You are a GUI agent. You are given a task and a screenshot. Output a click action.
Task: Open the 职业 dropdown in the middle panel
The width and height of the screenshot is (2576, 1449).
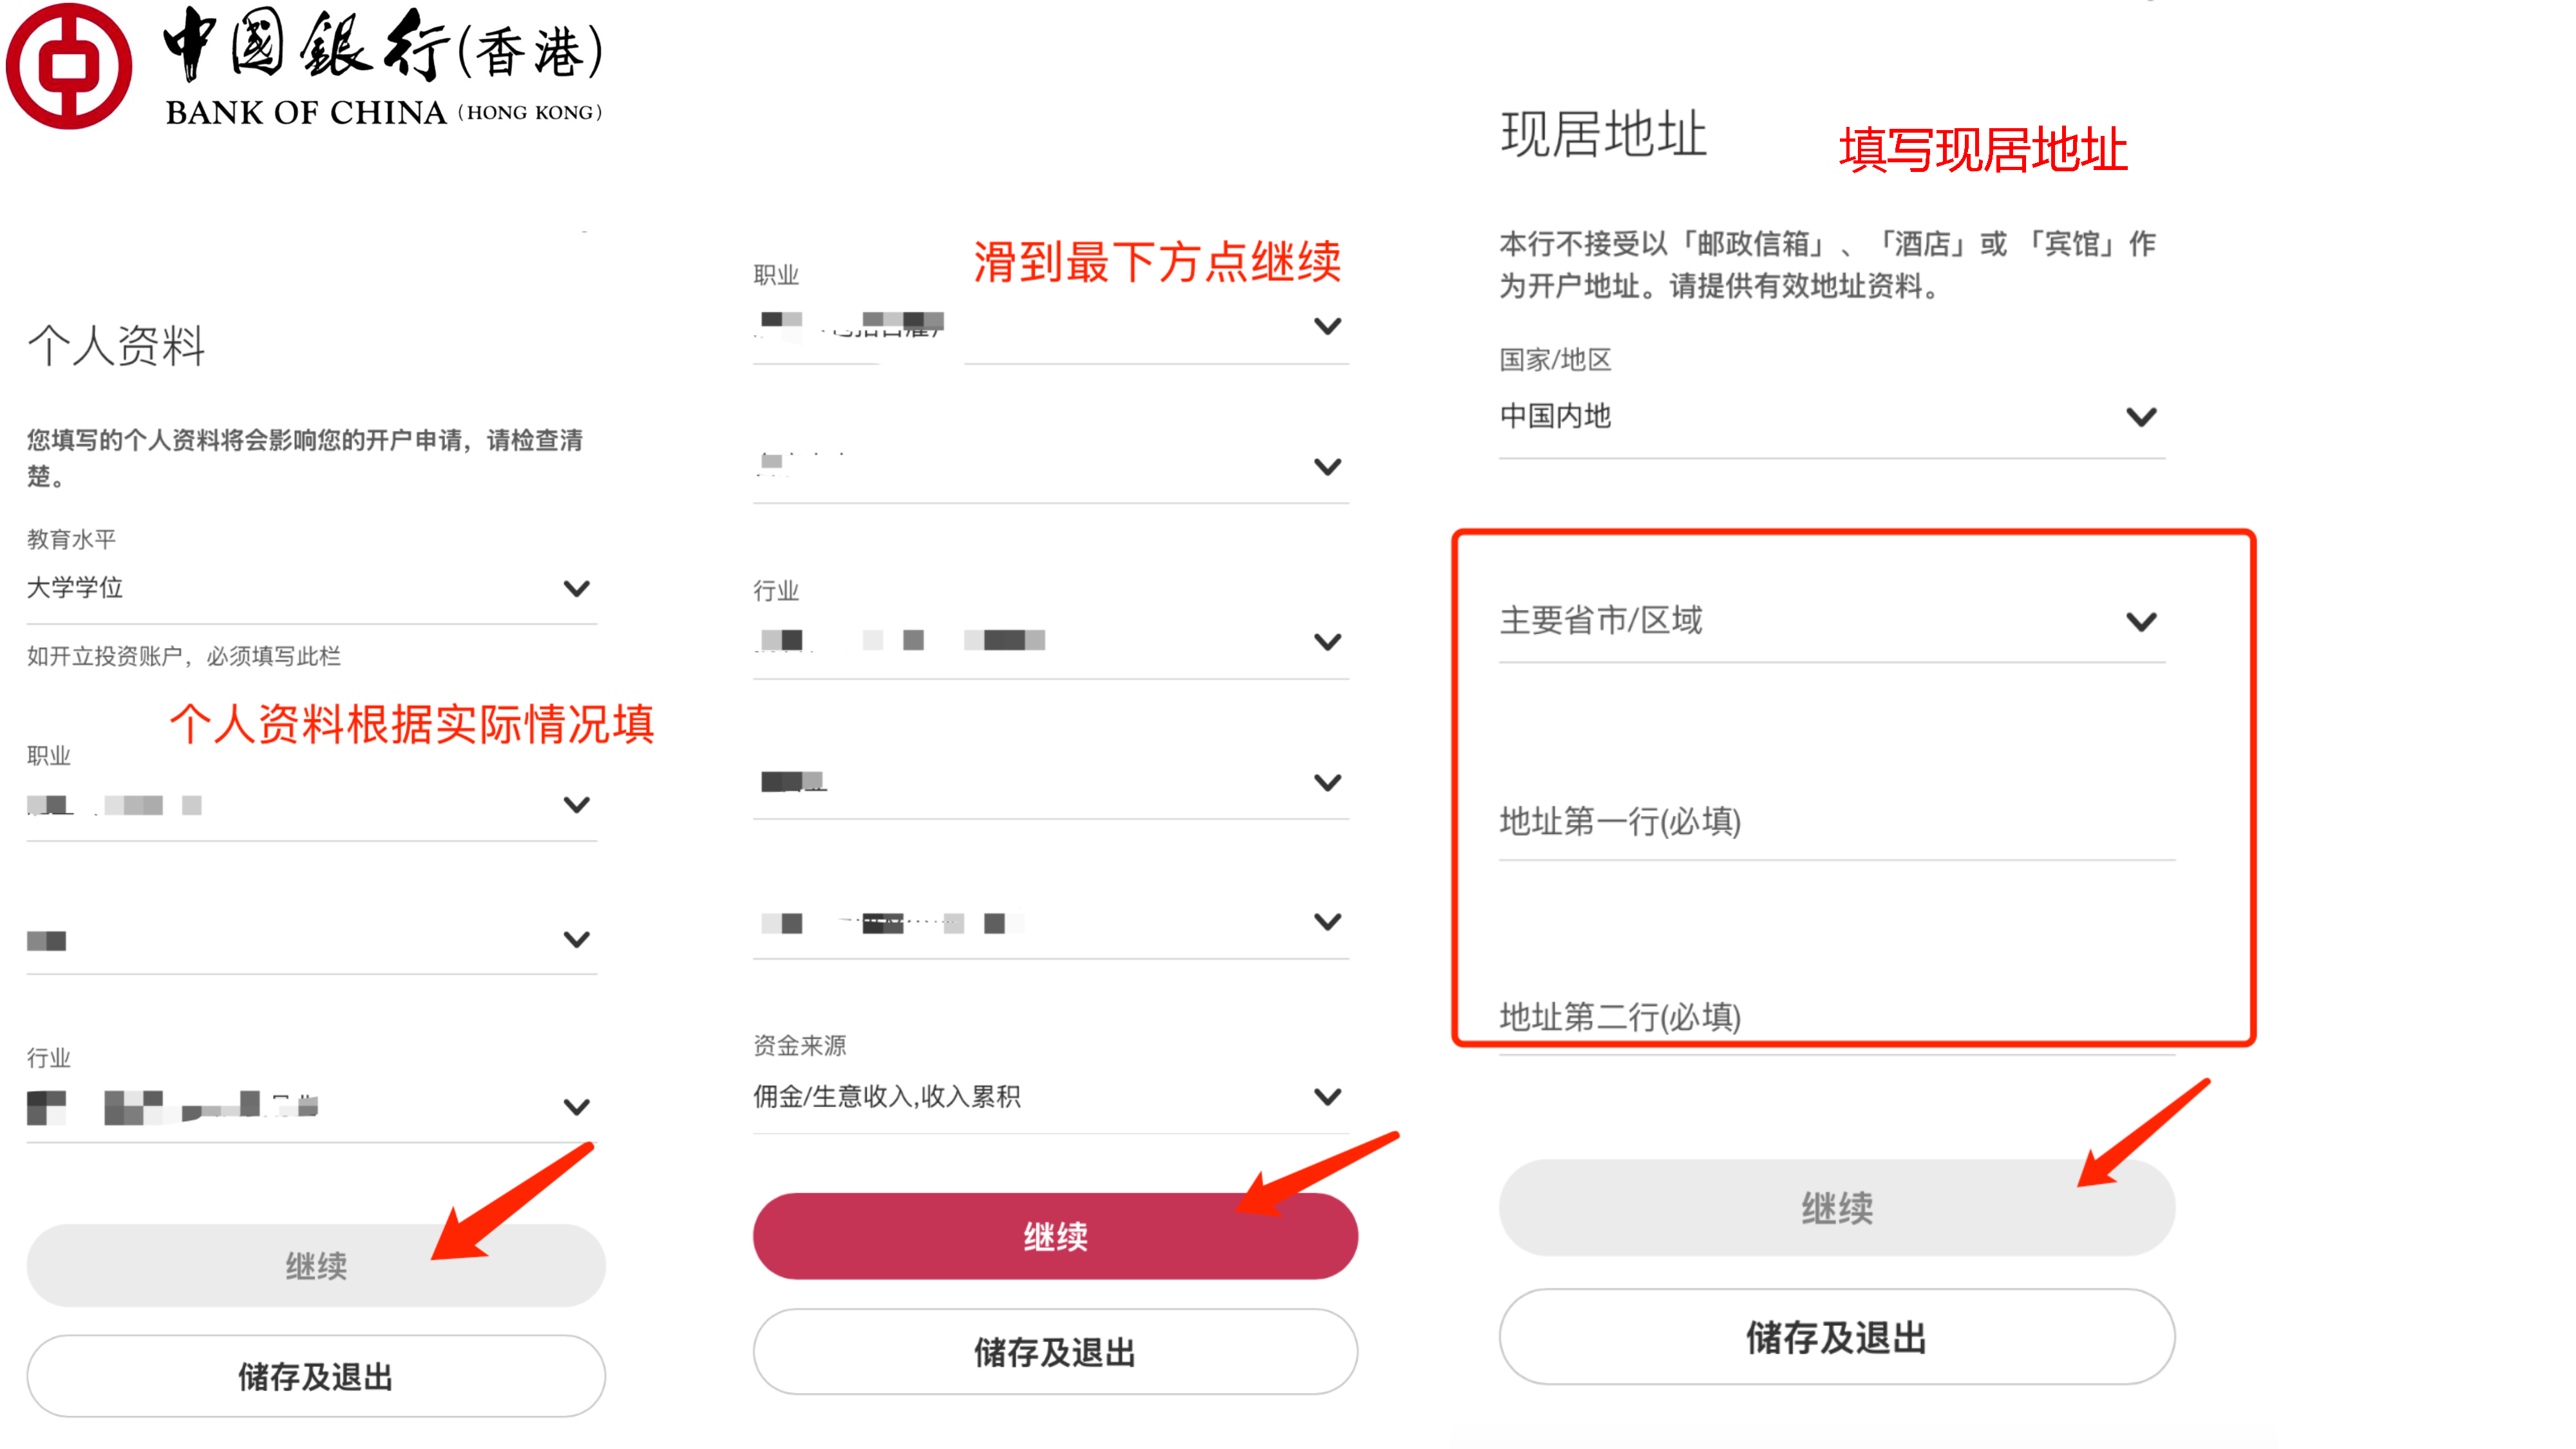click(1050, 325)
